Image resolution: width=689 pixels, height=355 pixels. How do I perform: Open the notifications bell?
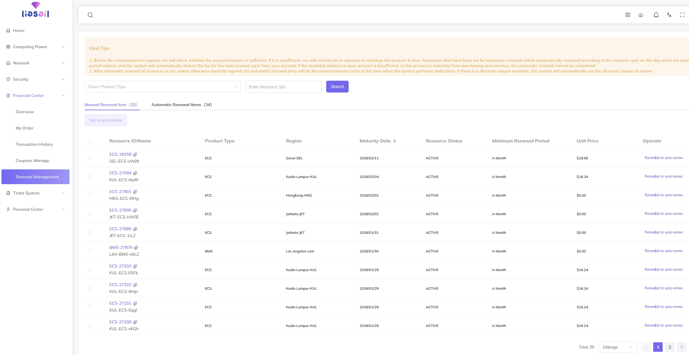pos(656,15)
